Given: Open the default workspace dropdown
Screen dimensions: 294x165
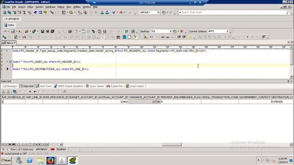Looking at the screenshot, I should click(158, 12).
